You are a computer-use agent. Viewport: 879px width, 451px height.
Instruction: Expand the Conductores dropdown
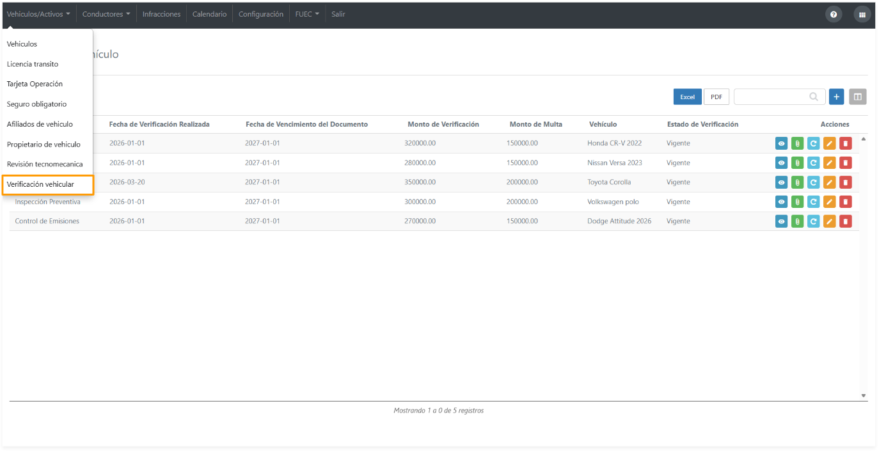106,14
